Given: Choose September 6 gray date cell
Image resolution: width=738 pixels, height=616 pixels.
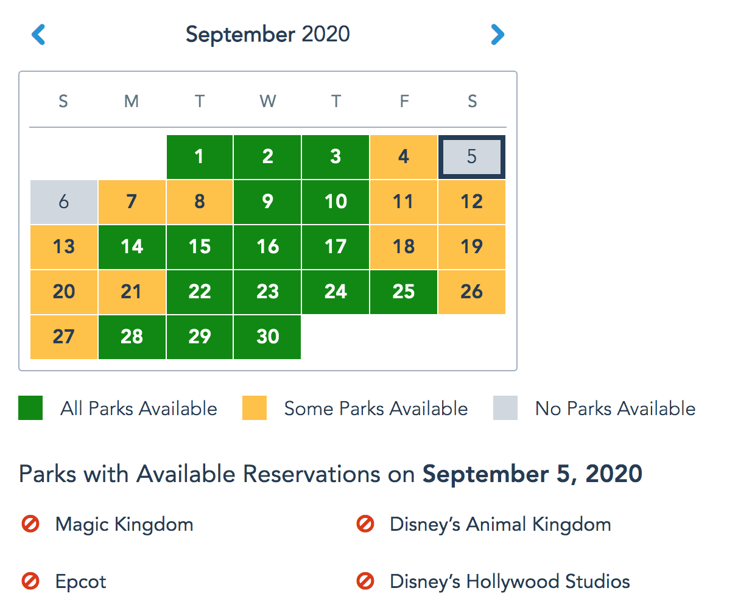Looking at the screenshot, I should 64,201.
